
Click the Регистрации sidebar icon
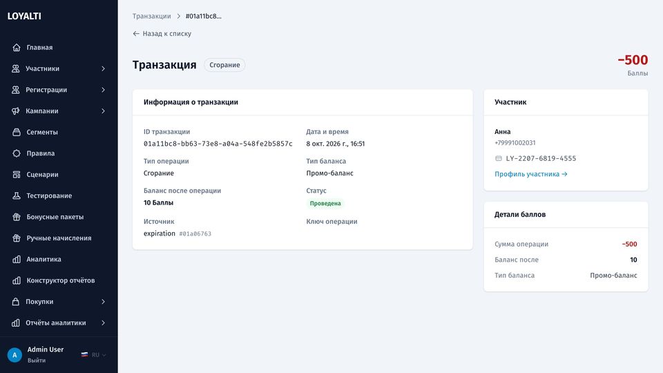[x=16, y=90]
